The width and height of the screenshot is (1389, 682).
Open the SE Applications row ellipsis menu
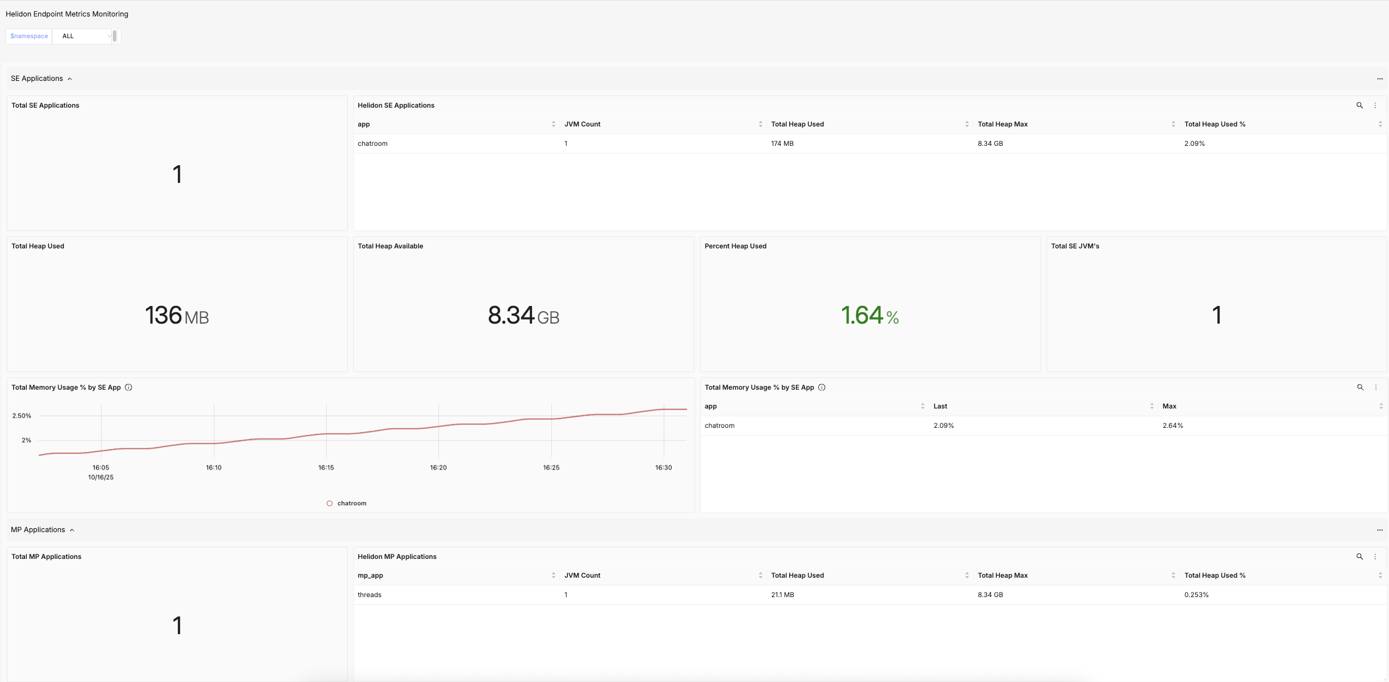click(x=1380, y=79)
